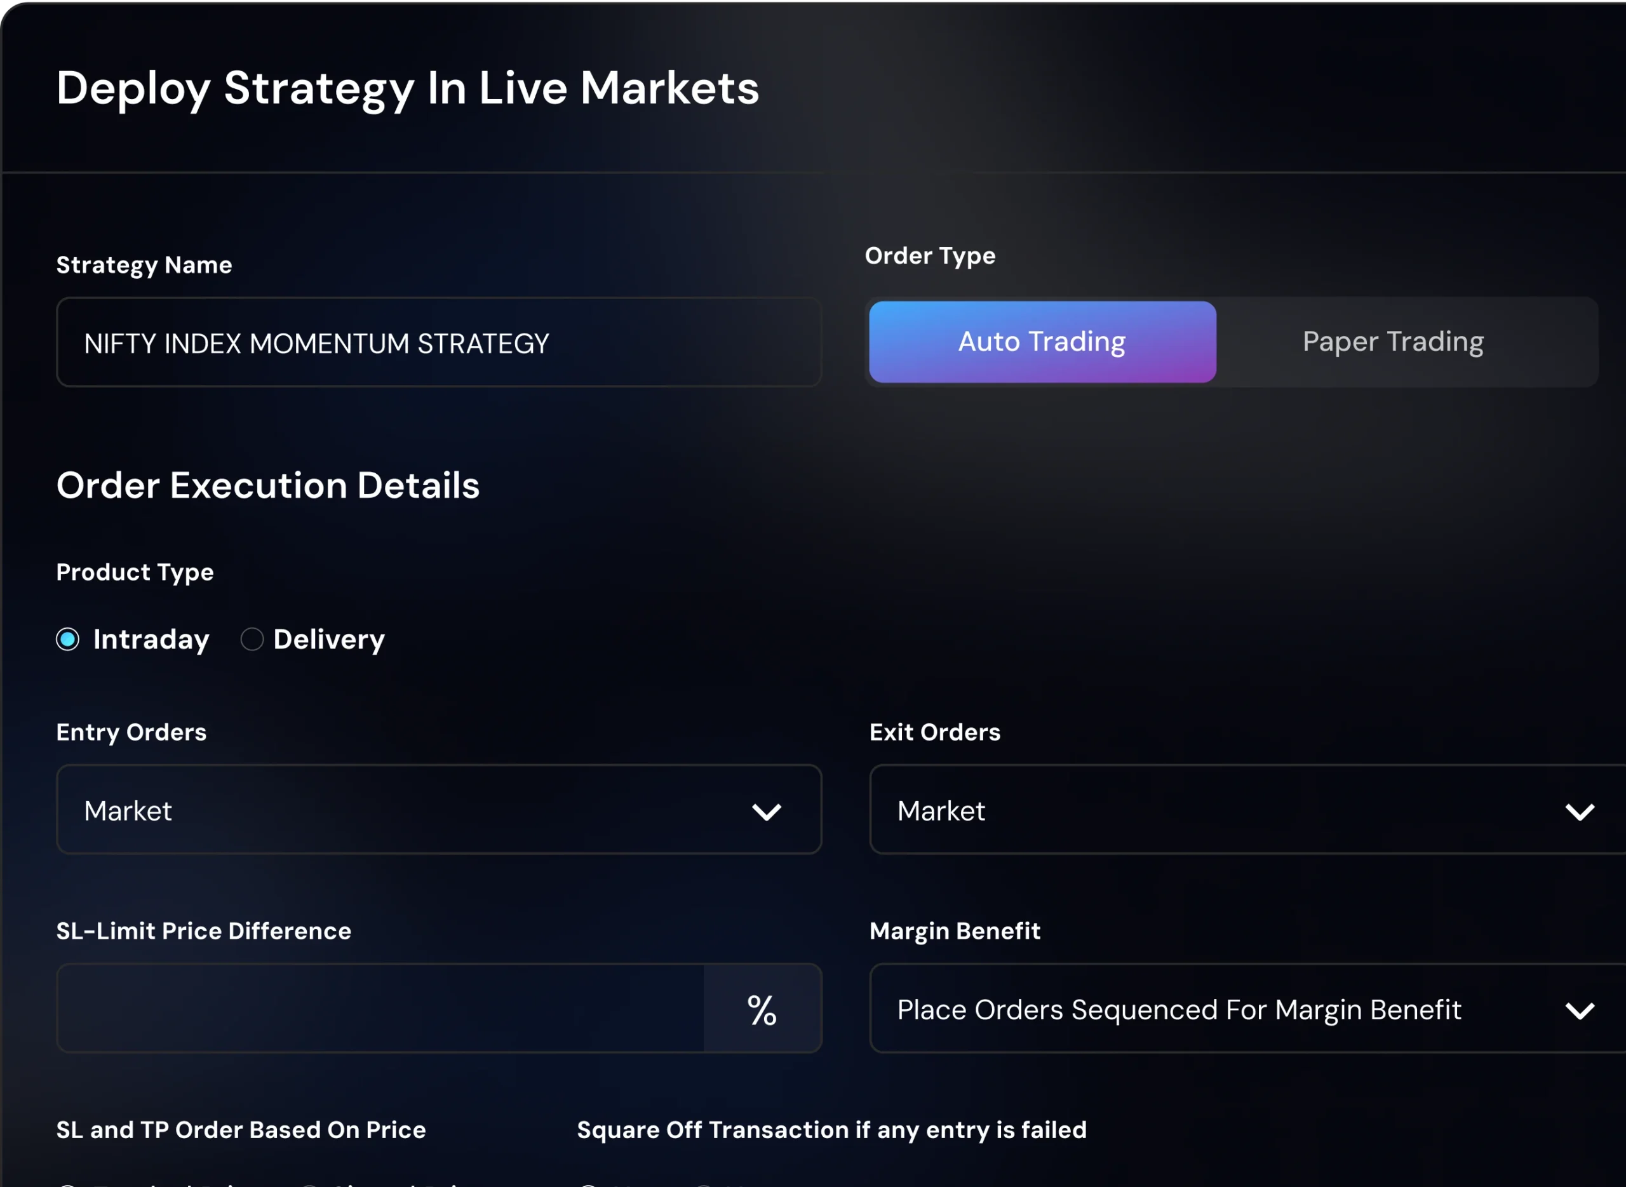Viewport: 1626px width, 1187px height.
Task: Click the Strategy Name text field
Action: pos(438,343)
